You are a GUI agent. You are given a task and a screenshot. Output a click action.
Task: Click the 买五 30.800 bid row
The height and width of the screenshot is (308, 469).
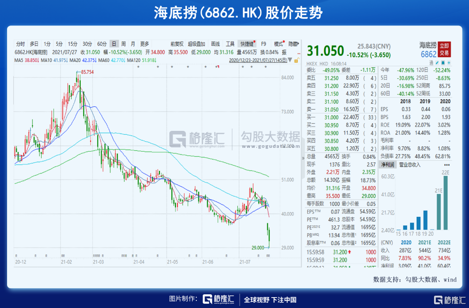click(341, 148)
